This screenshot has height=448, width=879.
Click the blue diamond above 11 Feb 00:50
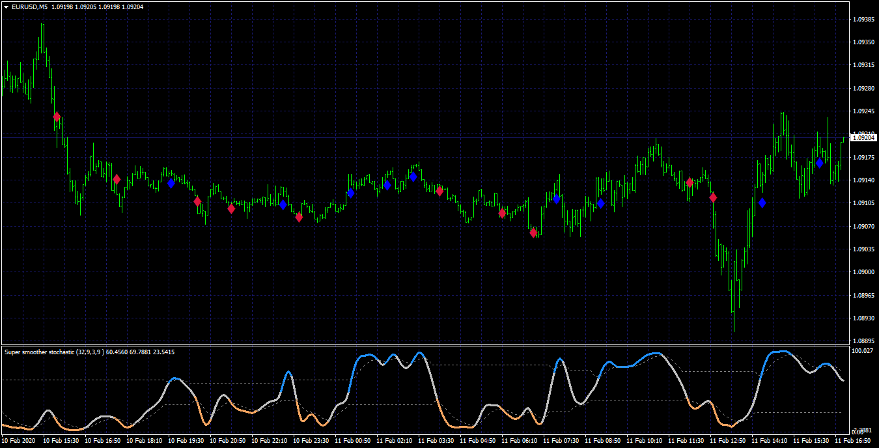click(350, 193)
